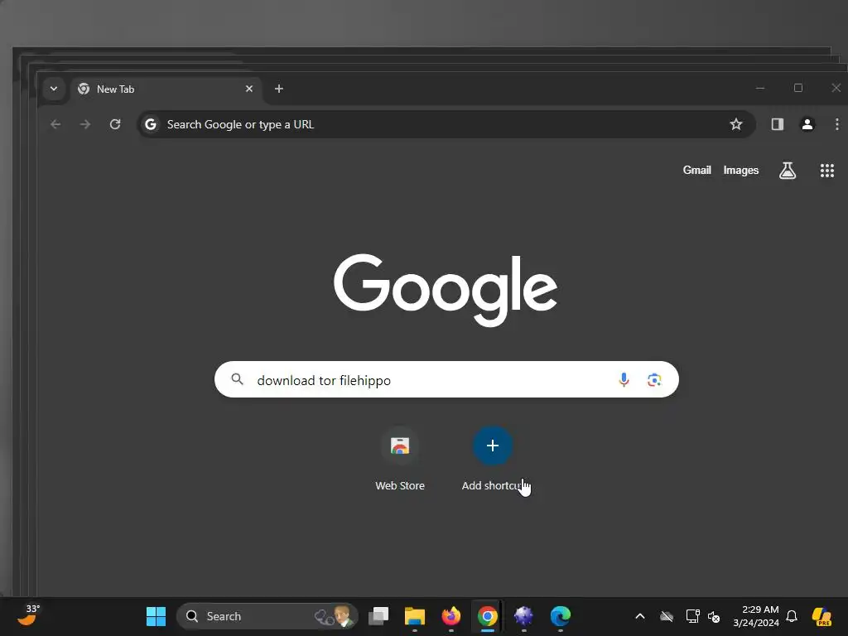Open the purple spiky ball taskbar app

tap(523, 616)
